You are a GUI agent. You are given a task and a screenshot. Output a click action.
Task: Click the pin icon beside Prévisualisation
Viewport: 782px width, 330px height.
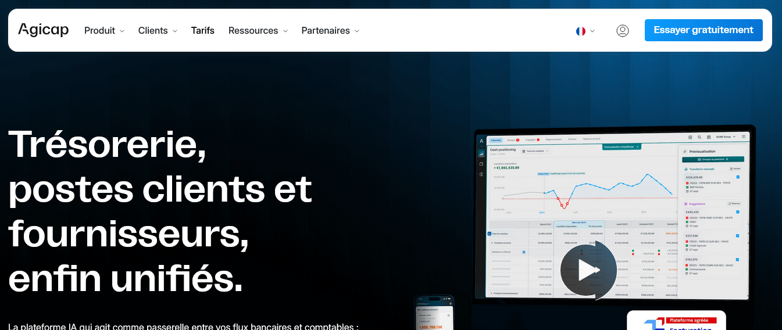(x=685, y=151)
